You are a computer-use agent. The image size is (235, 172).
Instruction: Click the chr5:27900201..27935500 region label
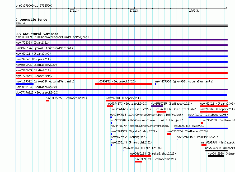tap(34, 6)
